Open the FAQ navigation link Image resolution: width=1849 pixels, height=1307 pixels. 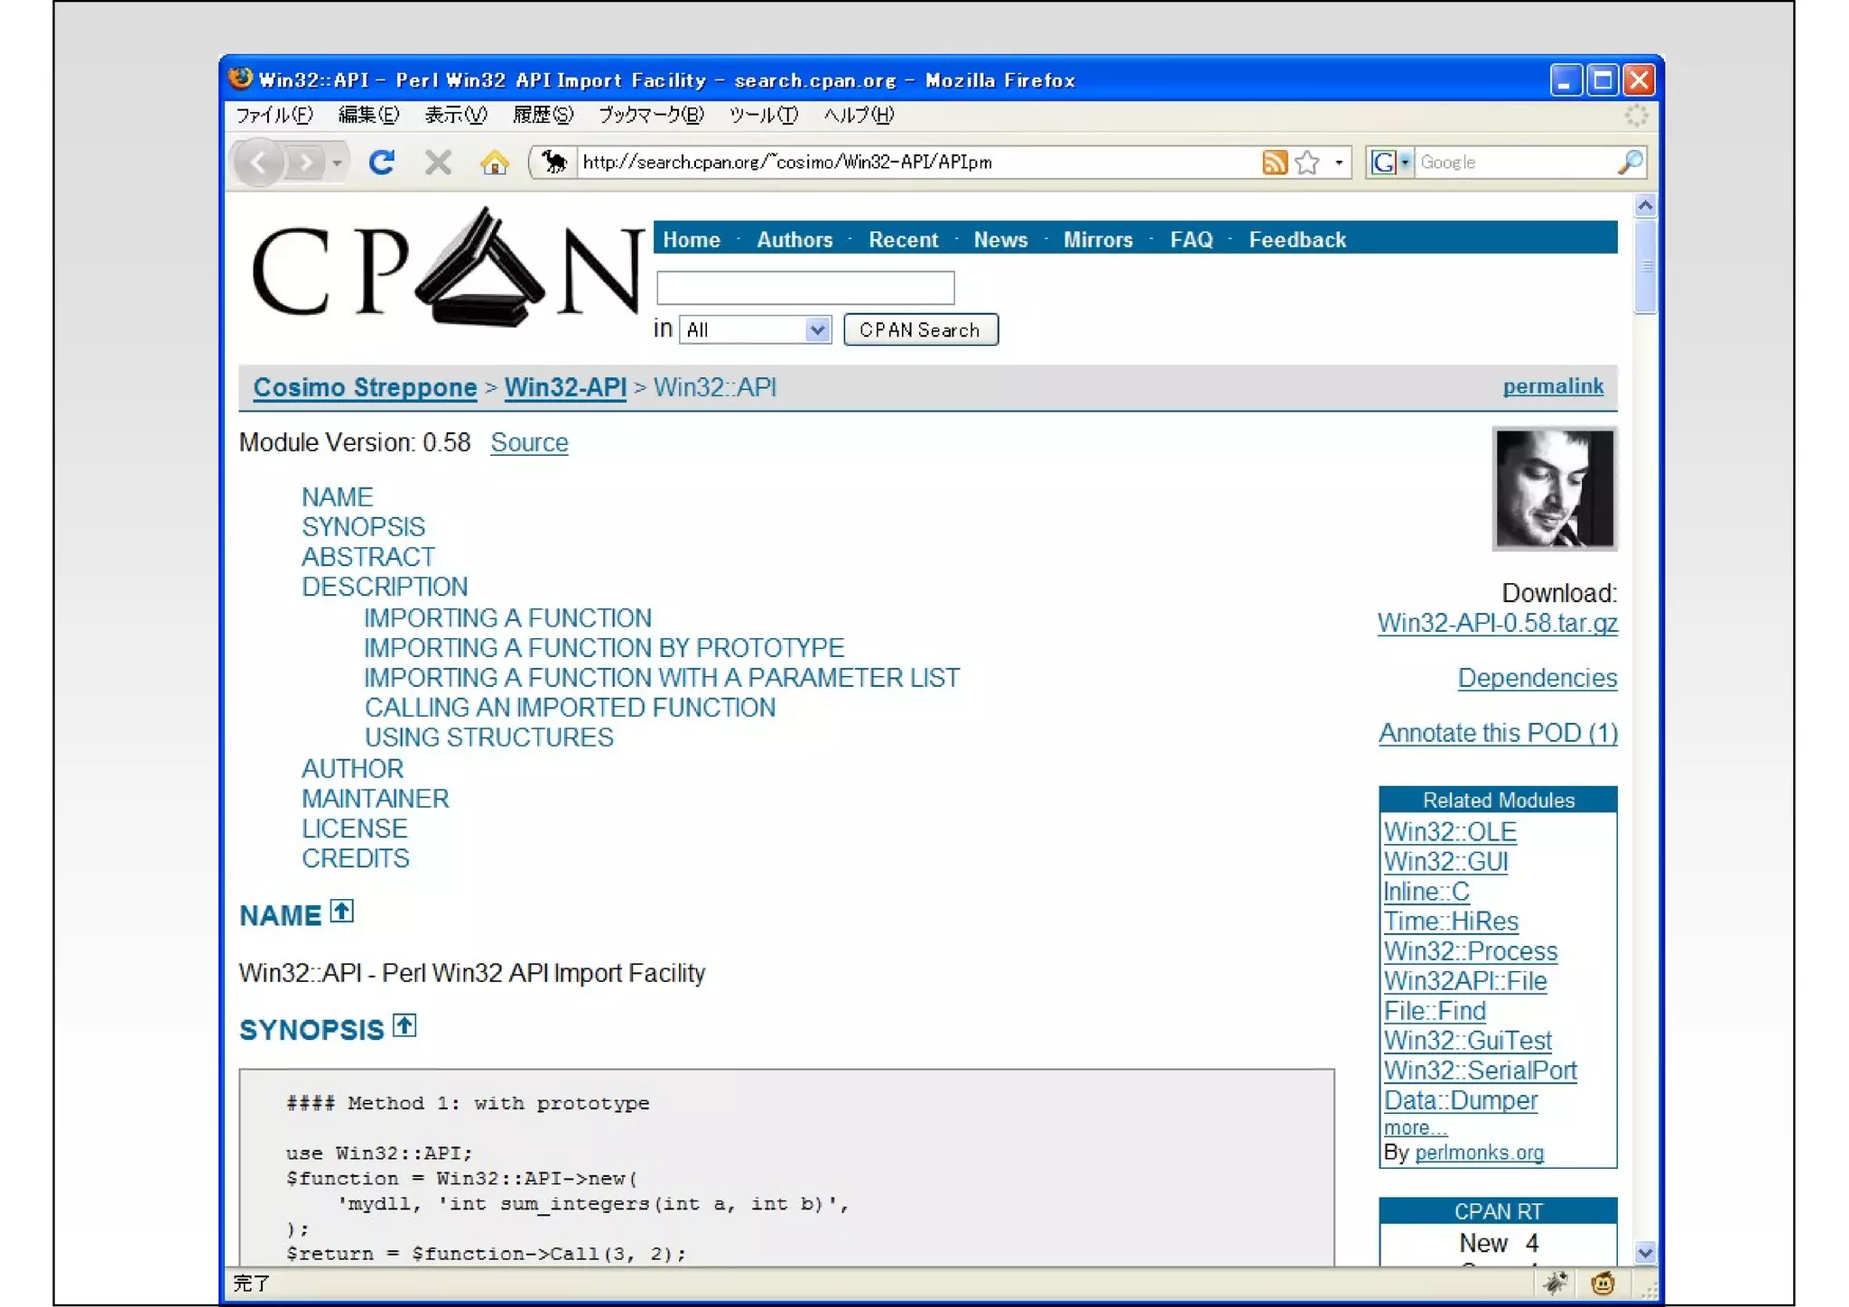coord(1192,240)
